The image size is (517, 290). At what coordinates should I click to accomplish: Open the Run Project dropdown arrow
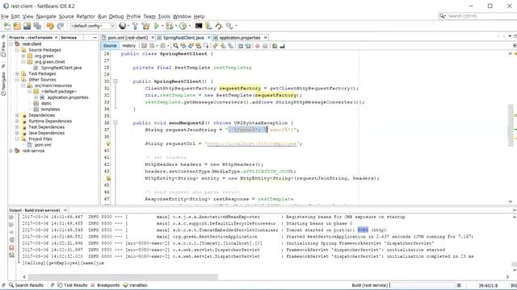click(162, 26)
